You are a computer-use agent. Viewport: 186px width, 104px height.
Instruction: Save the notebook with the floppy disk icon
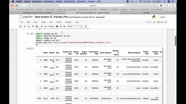[x=20, y=27]
